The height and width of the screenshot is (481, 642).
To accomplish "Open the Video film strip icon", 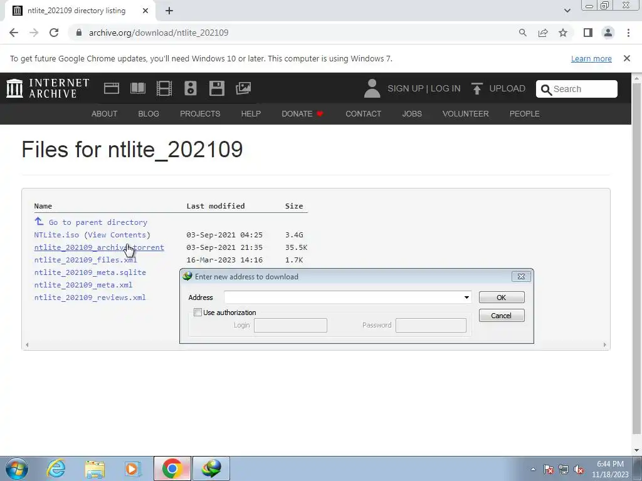I will click(164, 88).
